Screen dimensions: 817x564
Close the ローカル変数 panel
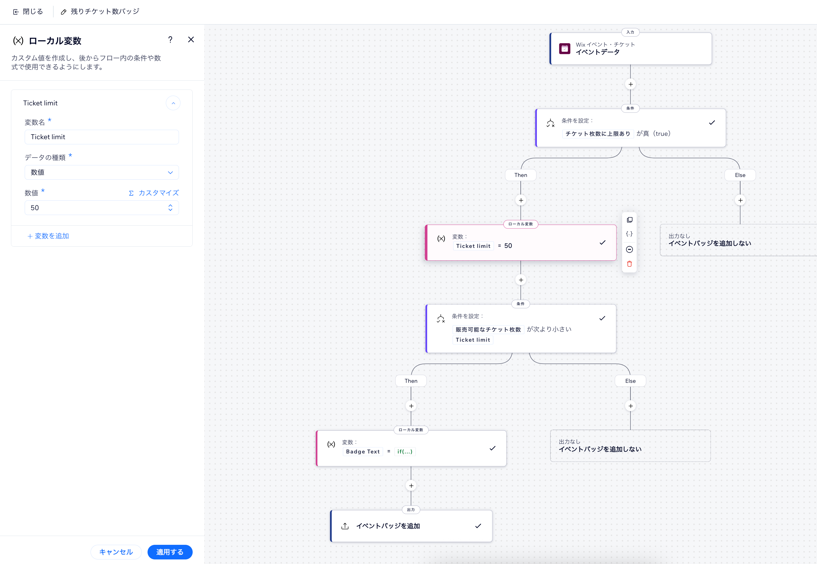click(191, 40)
